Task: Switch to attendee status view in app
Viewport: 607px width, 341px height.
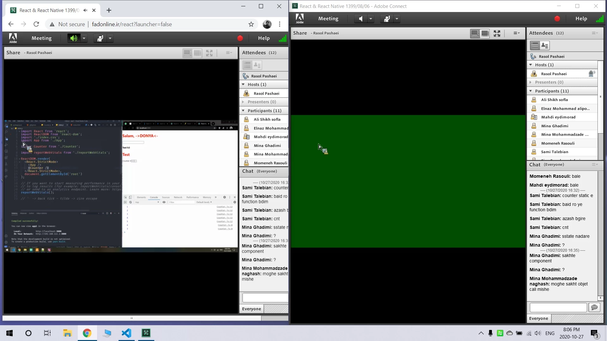Action: pyautogui.click(x=545, y=45)
